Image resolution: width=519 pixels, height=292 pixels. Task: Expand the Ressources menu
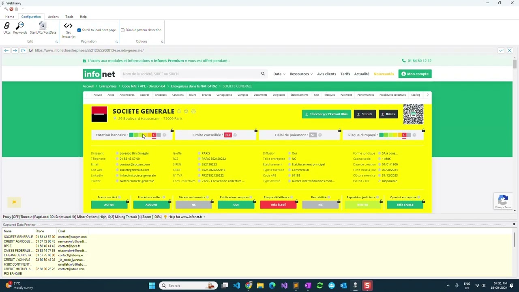pos(301,74)
